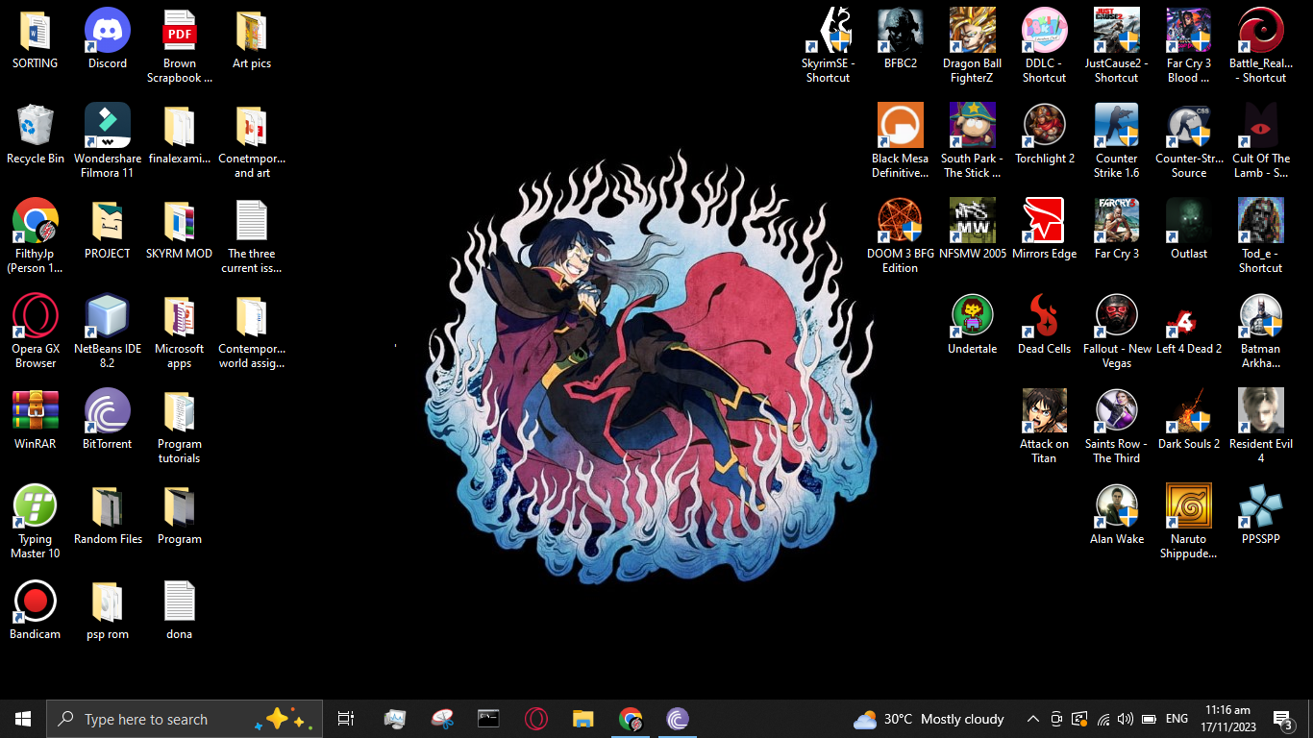Open the SORTING folder

click(x=36, y=38)
